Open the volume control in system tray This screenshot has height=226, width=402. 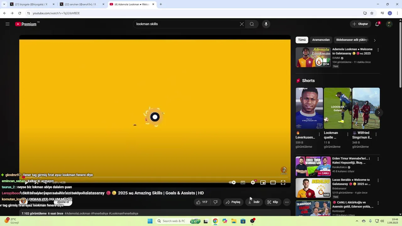pos(382,221)
